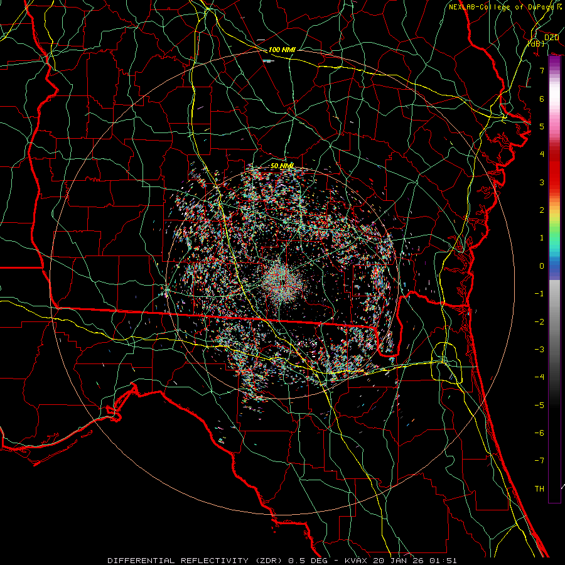Click the "-7" value on the color scale
This screenshot has width=565, height=565.
[x=539, y=461]
